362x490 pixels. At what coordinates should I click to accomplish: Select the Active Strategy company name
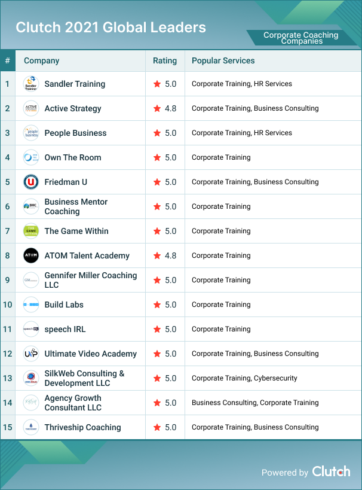click(73, 109)
